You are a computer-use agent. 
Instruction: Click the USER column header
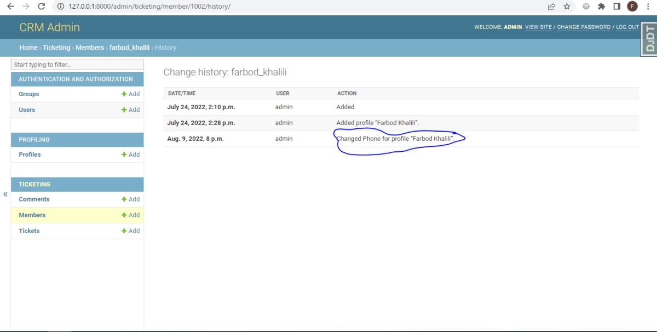point(283,93)
